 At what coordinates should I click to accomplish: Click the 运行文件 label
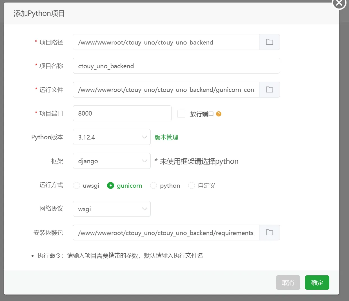51,90
